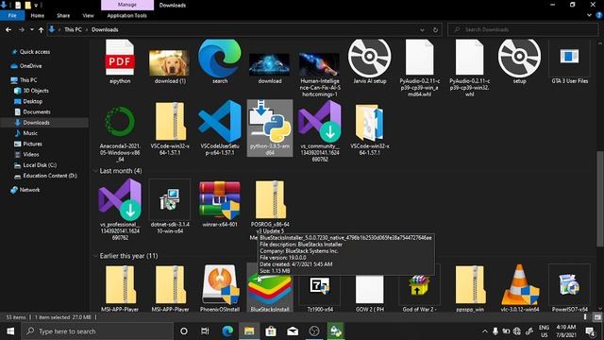The height and width of the screenshot is (340, 604).
Task: Select the extracted VSCode-win32-x64-1.57.1 folder
Action: pos(369,128)
